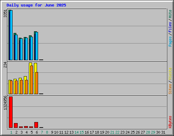Click day label 12 on x-axis

(x=66, y=132)
